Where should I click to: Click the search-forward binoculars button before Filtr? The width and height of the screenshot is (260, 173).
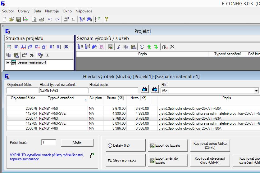[155, 89]
